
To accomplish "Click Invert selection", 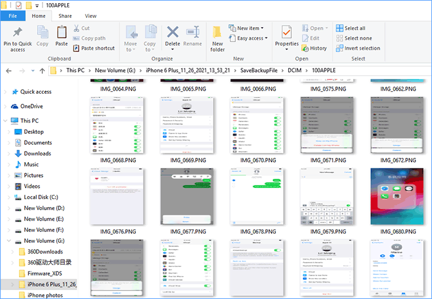I will point(358,48).
